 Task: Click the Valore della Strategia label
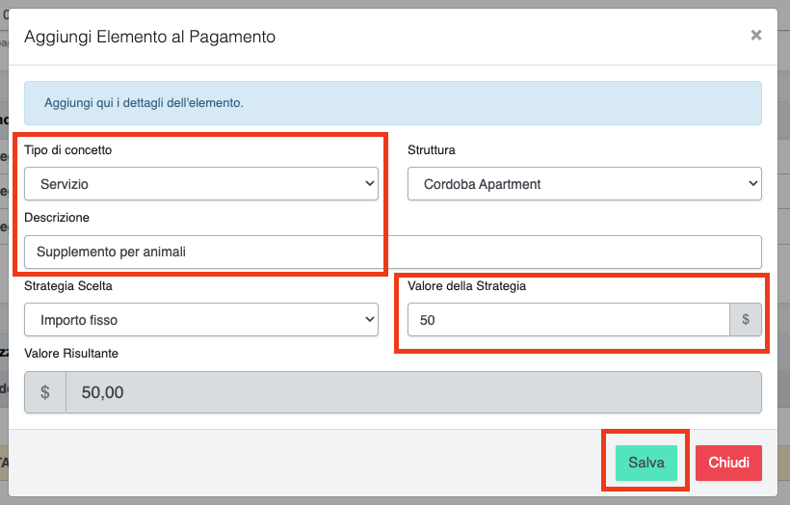pos(466,286)
